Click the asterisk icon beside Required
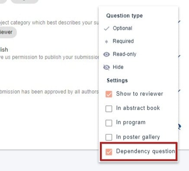The image size is (189, 171). tap(106, 42)
